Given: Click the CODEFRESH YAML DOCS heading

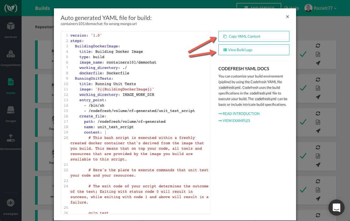Looking at the screenshot, I should coord(244,69).
